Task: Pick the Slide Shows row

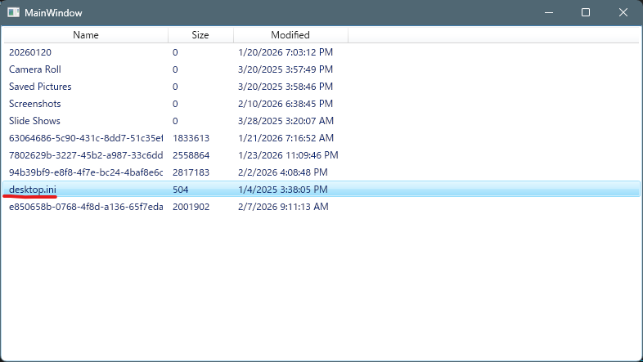Action: click(34, 121)
